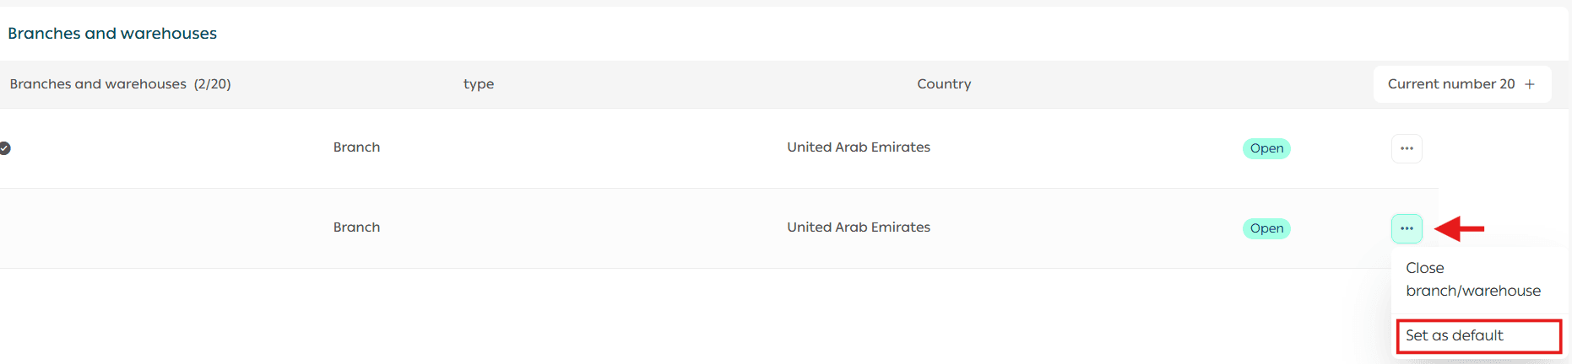This screenshot has width=1572, height=364.
Task: Click first row's United Arab Emirates country
Action: (x=859, y=147)
